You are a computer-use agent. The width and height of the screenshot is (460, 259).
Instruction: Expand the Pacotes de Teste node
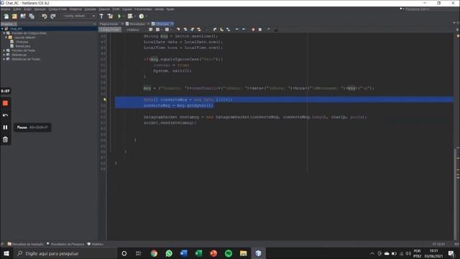4,50
